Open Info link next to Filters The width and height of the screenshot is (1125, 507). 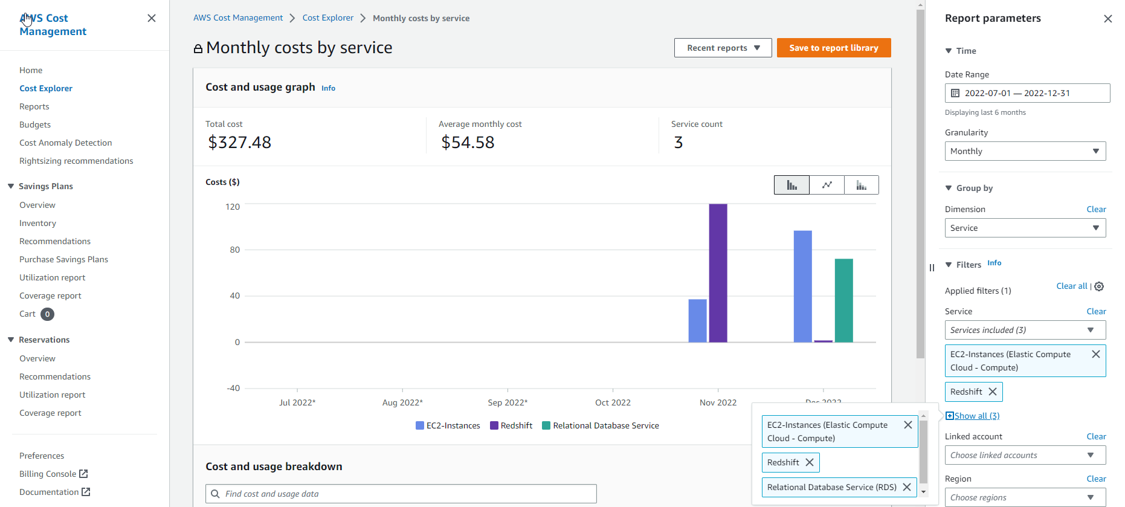coord(994,263)
